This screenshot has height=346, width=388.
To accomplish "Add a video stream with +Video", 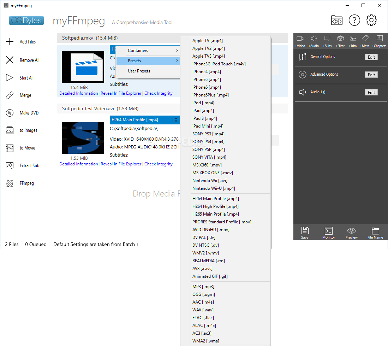I will 300,41.
